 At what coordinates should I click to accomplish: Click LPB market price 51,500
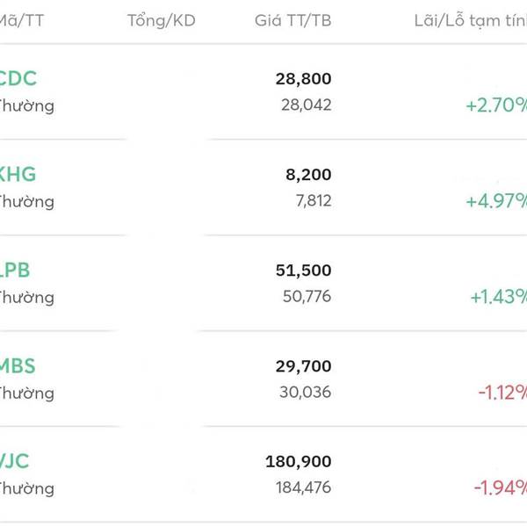[303, 271]
